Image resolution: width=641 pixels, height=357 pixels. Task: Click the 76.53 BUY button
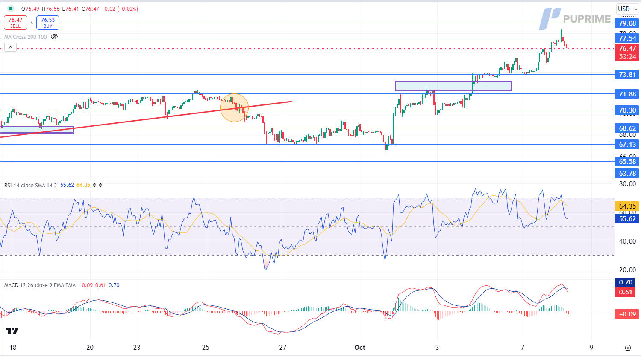tap(48, 23)
